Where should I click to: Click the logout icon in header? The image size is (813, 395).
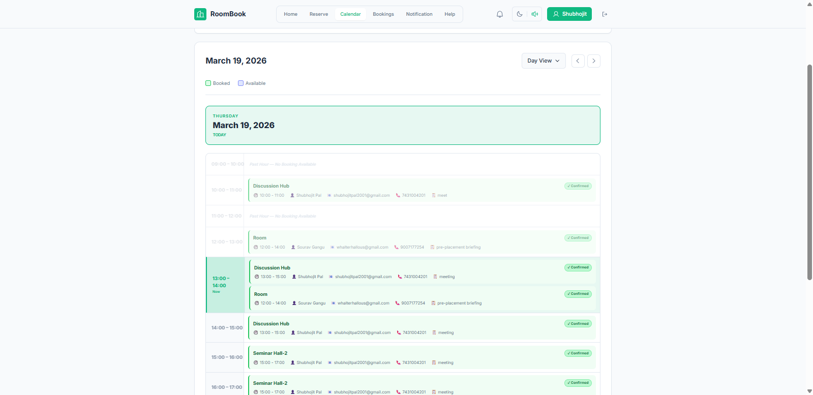605,14
